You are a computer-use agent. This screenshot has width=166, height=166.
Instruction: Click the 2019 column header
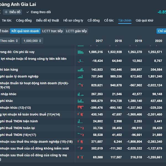click(138, 41)
